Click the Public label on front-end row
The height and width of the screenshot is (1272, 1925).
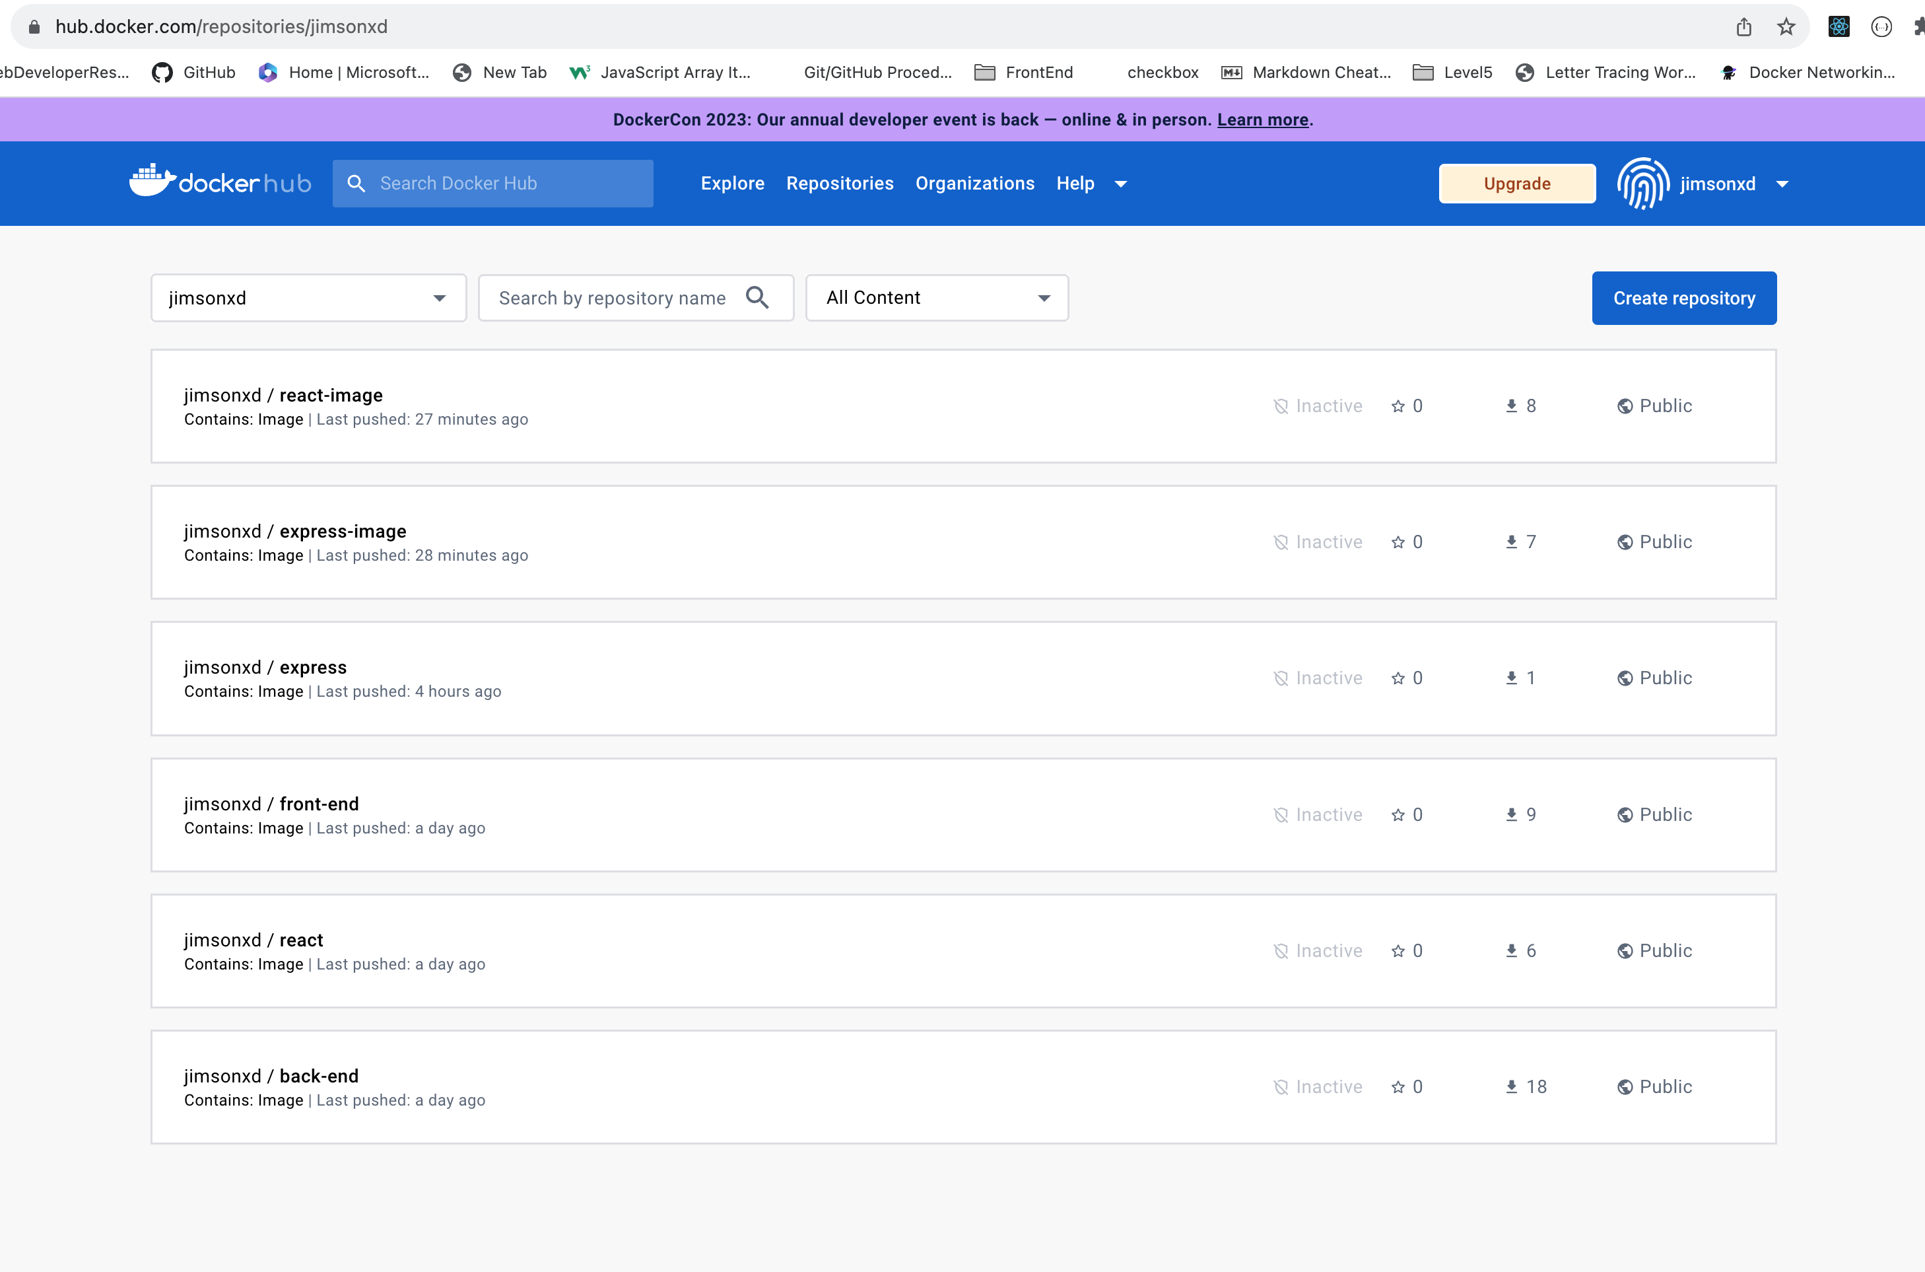pyautogui.click(x=1666, y=814)
